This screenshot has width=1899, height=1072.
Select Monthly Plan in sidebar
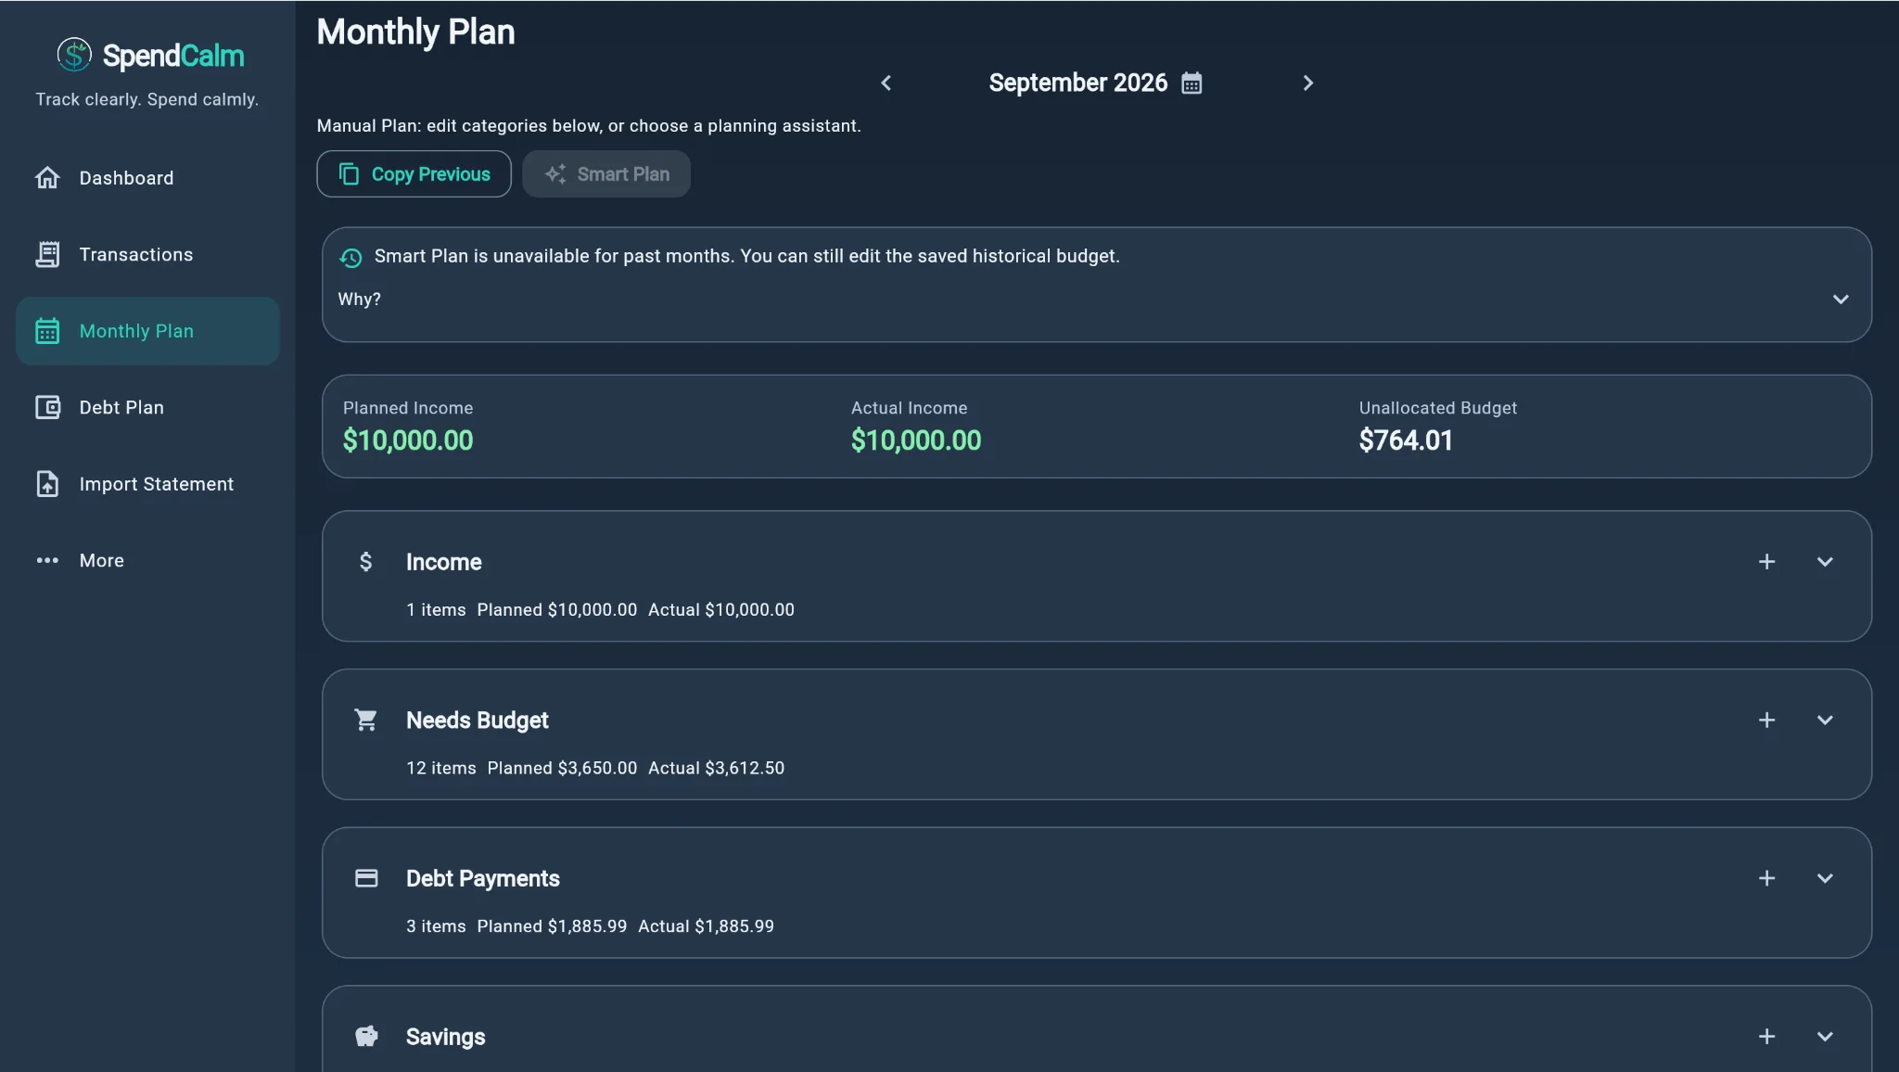pos(147,331)
